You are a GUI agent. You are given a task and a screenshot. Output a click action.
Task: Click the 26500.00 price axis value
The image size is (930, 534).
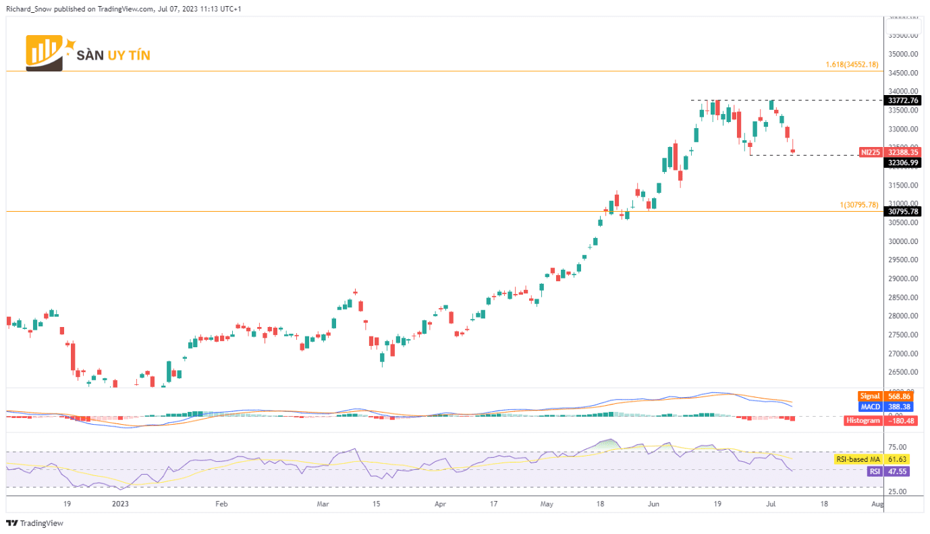904,372
